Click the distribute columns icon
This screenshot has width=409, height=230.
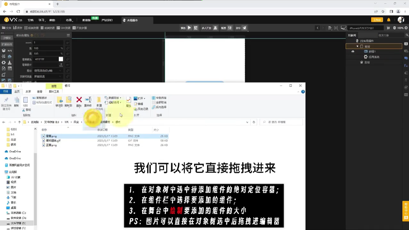pos(336,28)
